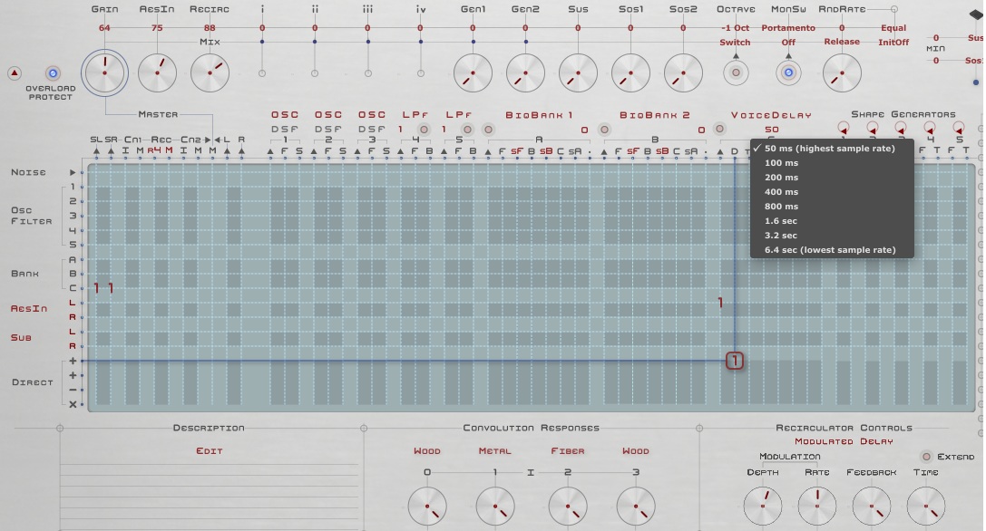Screen dimensions: 986x531
Task: Click the blue Mix dot under macro i
Action: [262, 42]
